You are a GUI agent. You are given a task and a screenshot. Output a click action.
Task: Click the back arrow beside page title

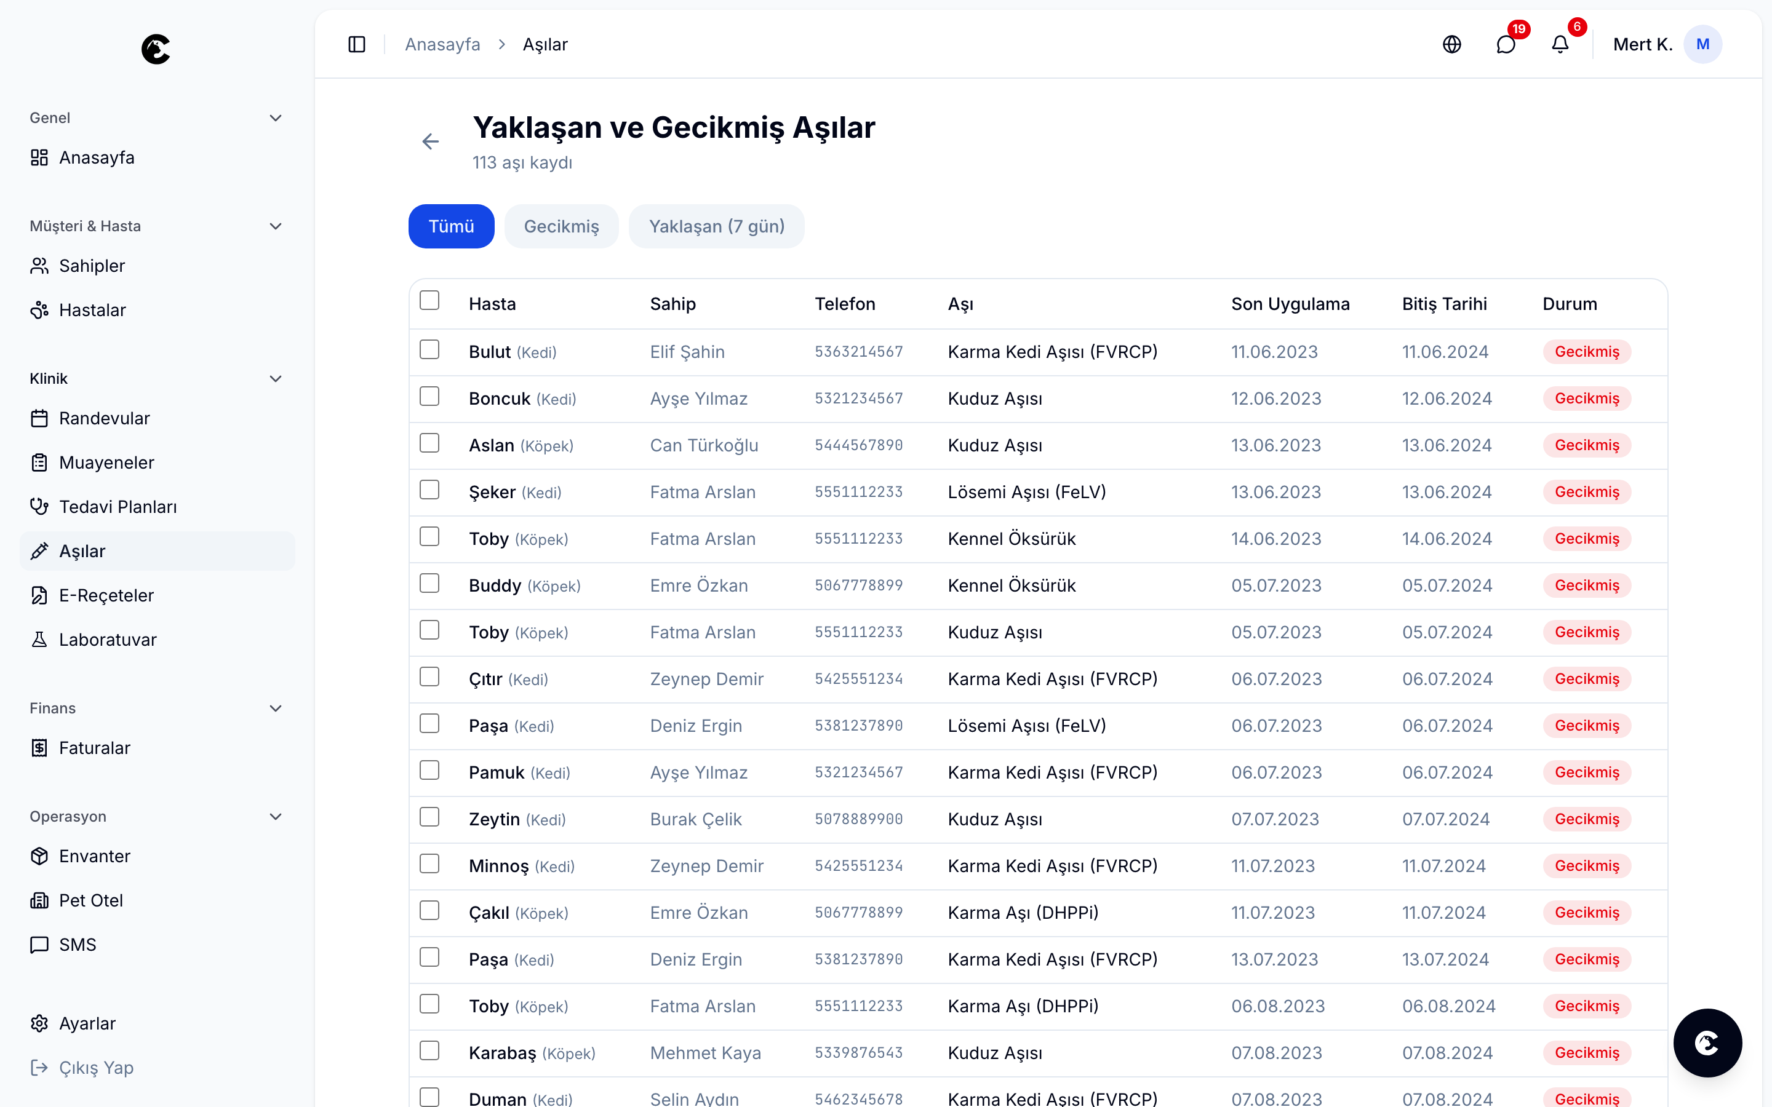tap(431, 141)
